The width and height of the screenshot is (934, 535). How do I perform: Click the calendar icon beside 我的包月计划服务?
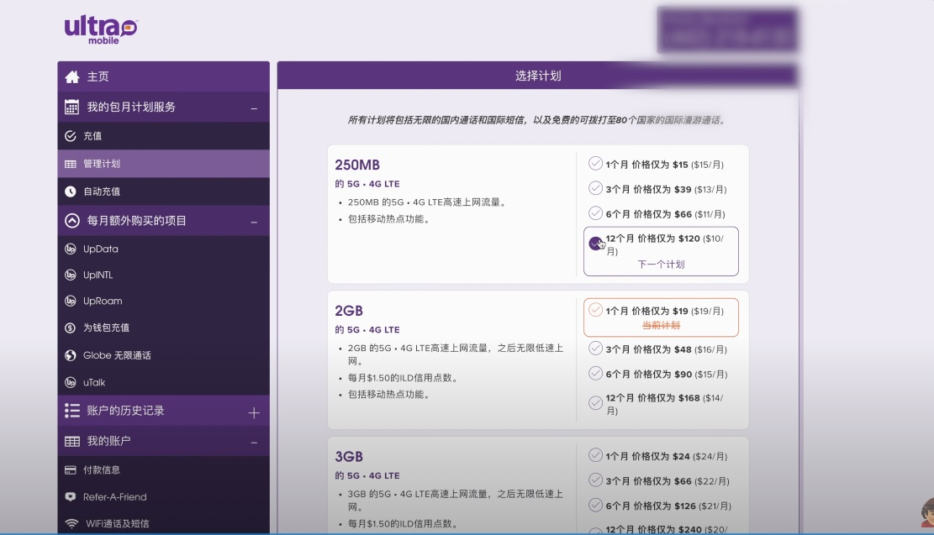tap(71, 108)
